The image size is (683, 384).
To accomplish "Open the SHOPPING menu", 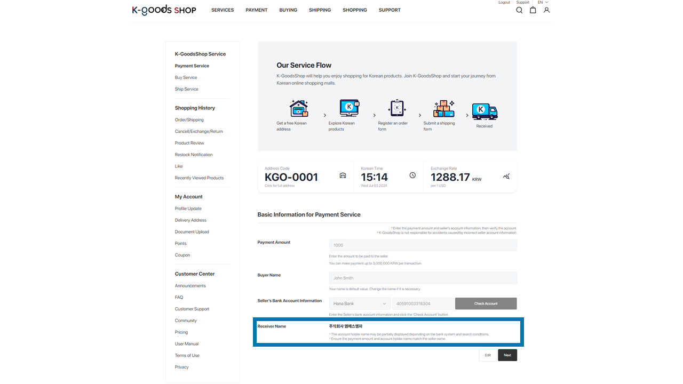I will [x=355, y=10].
